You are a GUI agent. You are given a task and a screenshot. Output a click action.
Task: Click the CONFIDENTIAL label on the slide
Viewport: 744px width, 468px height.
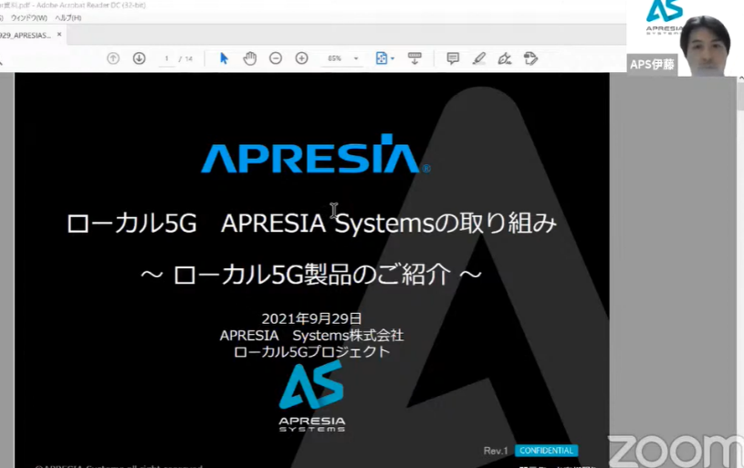pos(547,451)
